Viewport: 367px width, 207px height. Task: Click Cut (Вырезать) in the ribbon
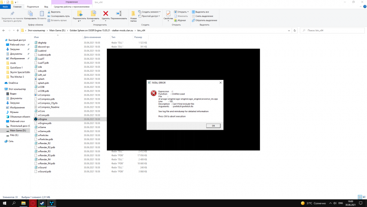54,12
